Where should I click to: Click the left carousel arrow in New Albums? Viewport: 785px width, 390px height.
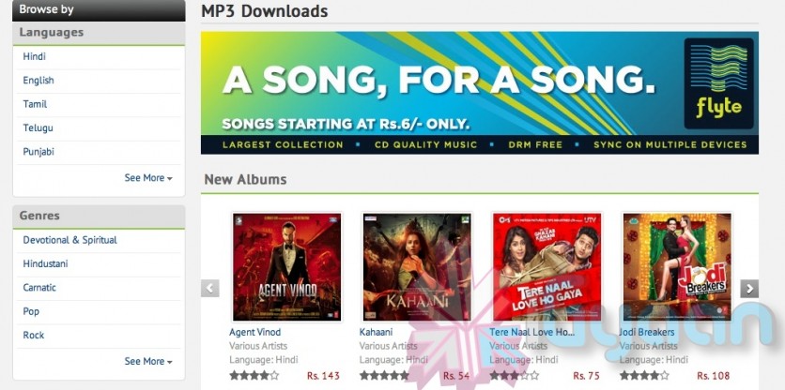pos(210,289)
